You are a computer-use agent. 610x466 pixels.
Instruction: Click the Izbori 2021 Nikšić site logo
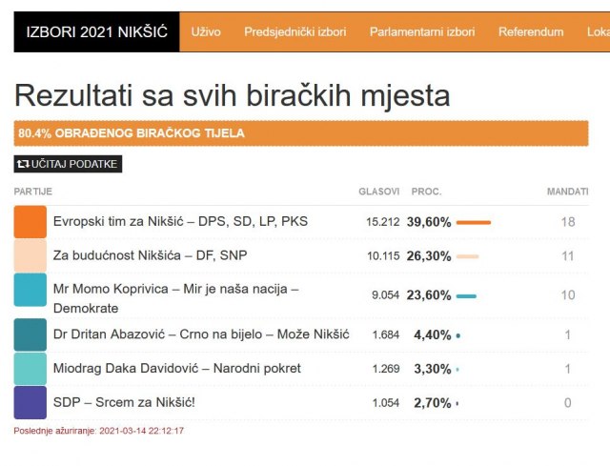click(x=96, y=32)
